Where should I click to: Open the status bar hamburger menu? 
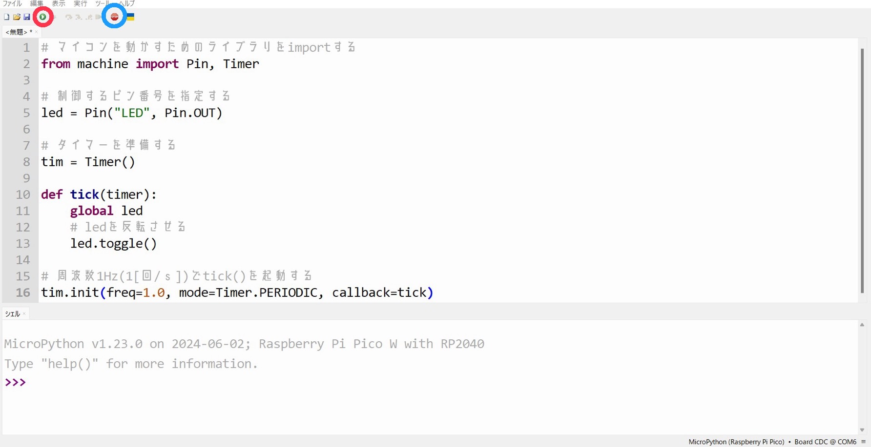(864, 442)
